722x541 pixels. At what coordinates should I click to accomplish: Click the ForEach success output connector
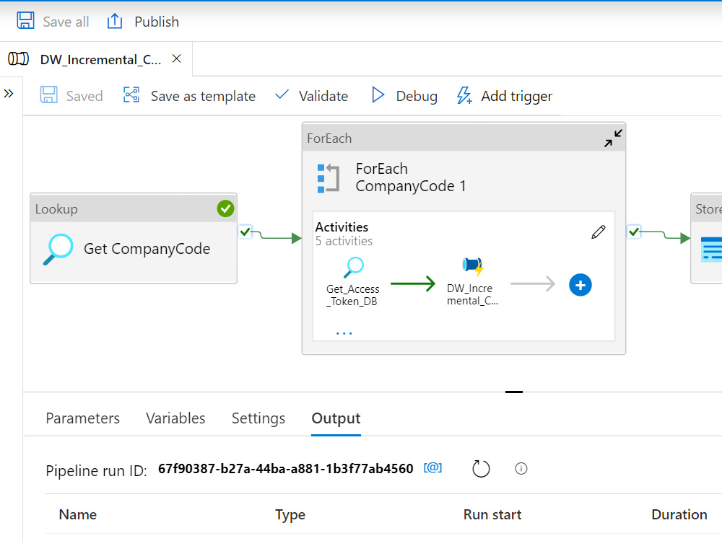click(634, 232)
